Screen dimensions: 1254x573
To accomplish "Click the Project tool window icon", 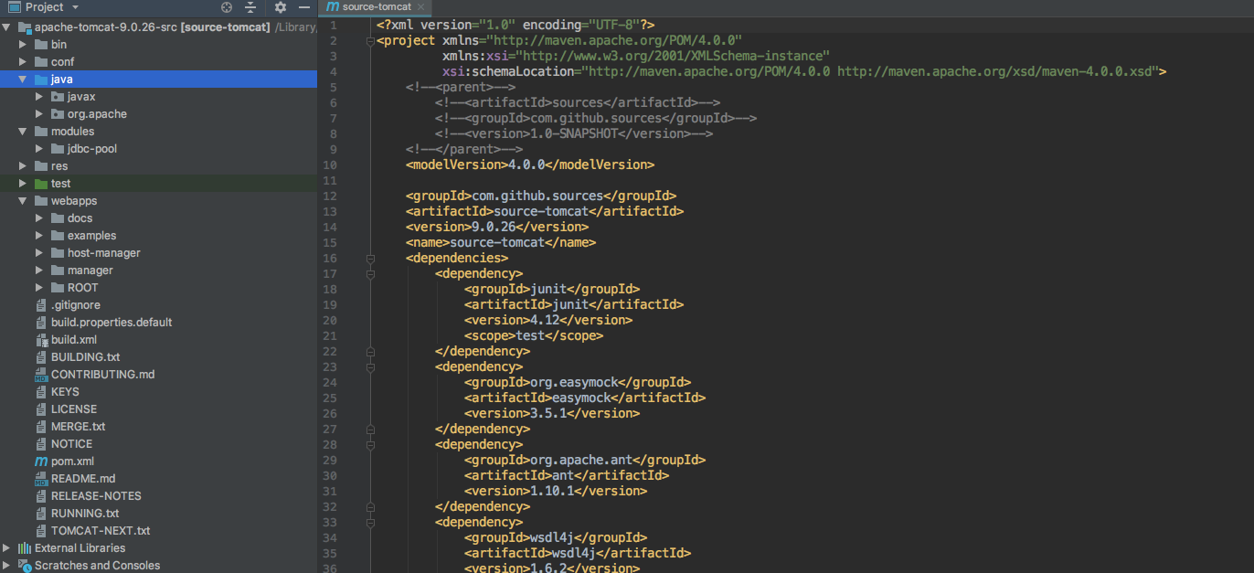I will click(15, 7).
